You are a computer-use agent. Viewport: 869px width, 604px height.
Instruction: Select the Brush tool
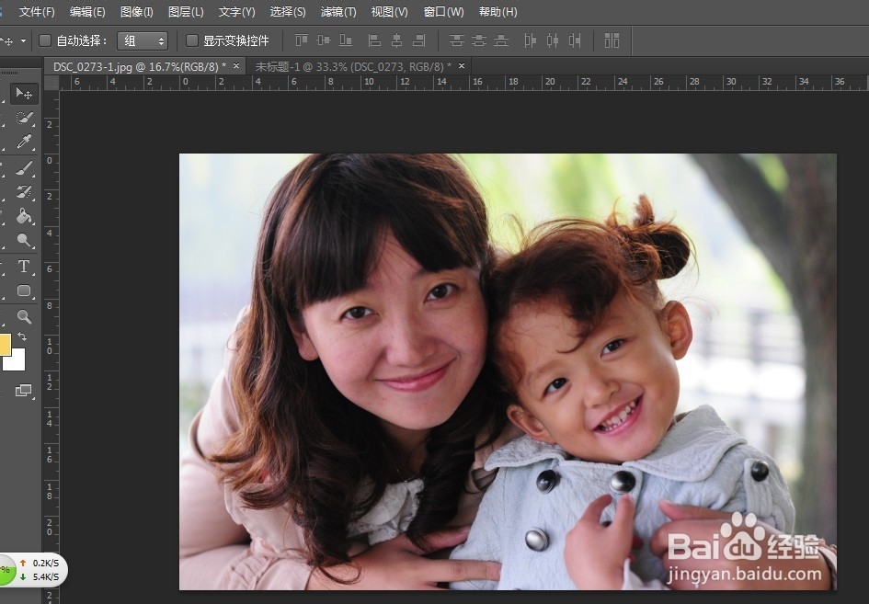(x=24, y=168)
